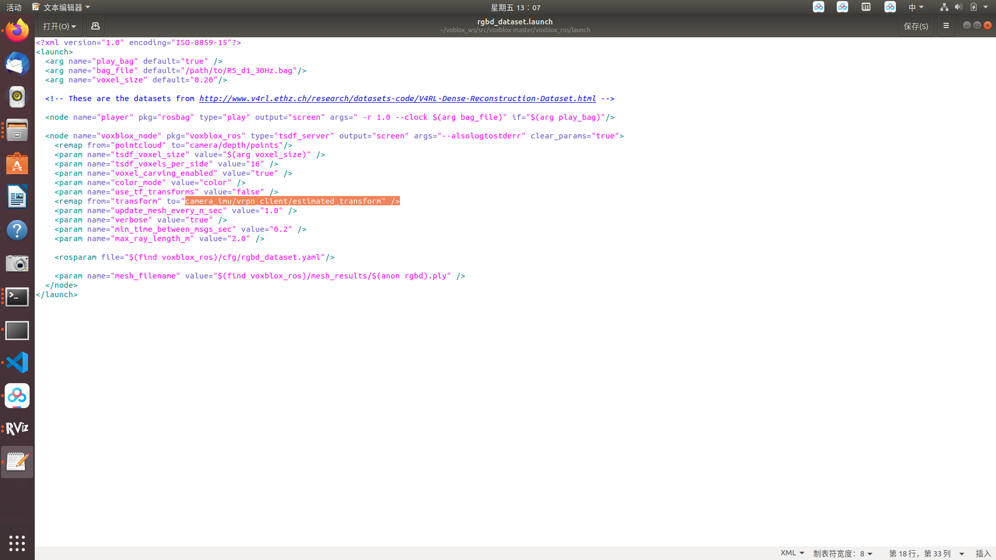Image resolution: width=996 pixels, height=560 pixels.
Task: Open XML language selector in status bar
Action: point(792,553)
